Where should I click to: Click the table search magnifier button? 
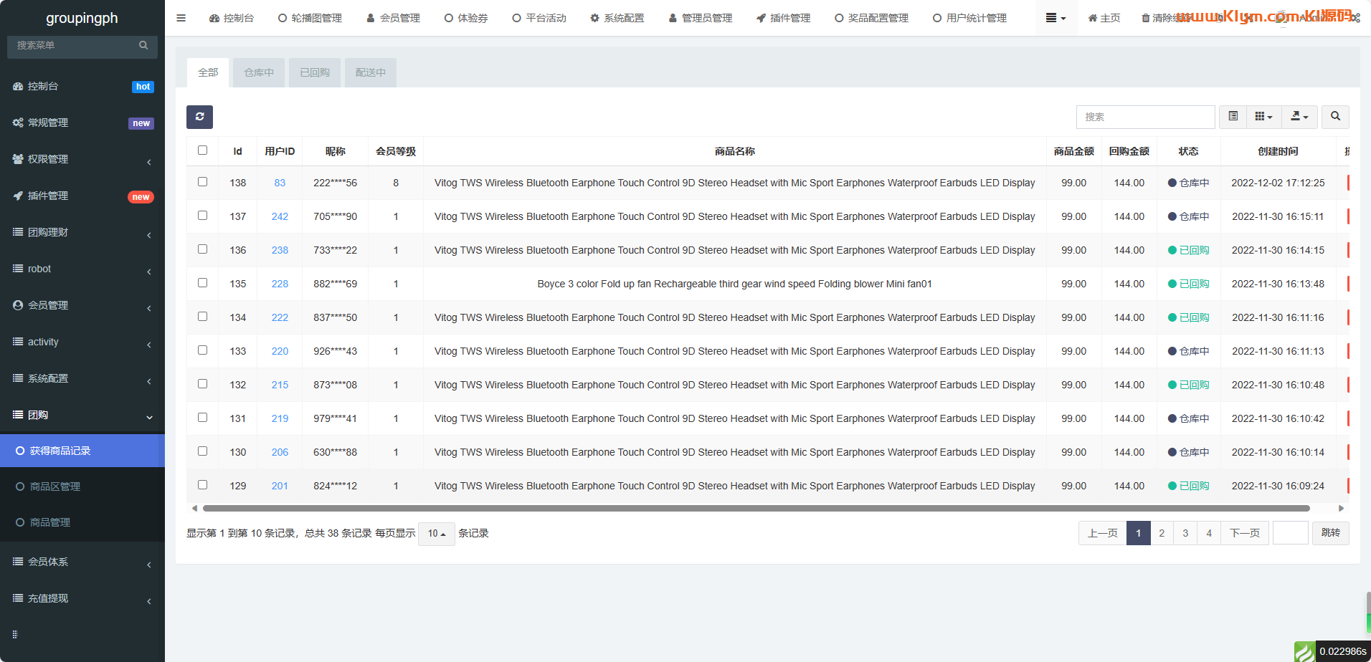1335,117
